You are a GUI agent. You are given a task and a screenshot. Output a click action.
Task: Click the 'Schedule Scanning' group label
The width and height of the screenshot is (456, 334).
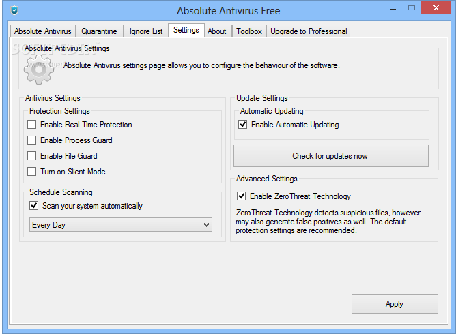click(x=61, y=192)
